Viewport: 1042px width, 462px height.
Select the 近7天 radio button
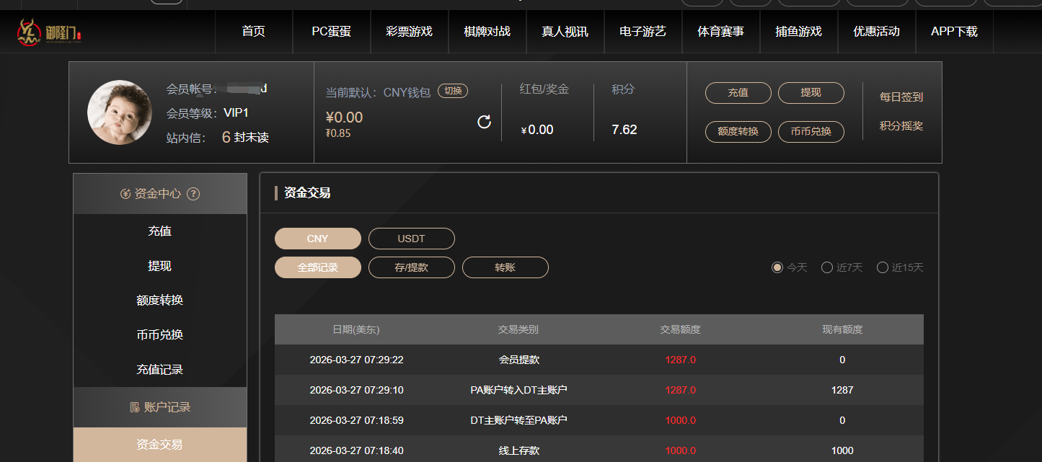(827, 267)
